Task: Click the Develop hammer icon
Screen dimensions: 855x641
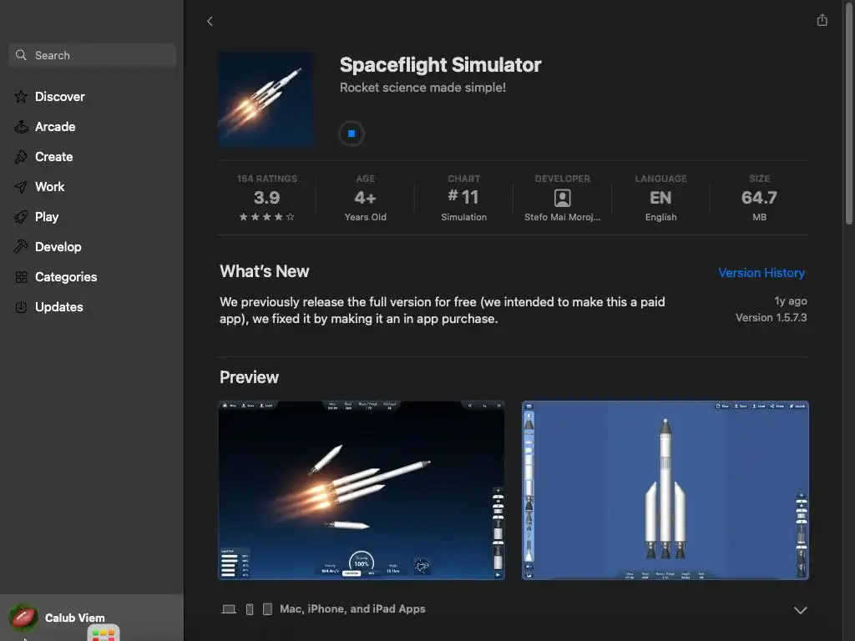Action: point(21,246)
